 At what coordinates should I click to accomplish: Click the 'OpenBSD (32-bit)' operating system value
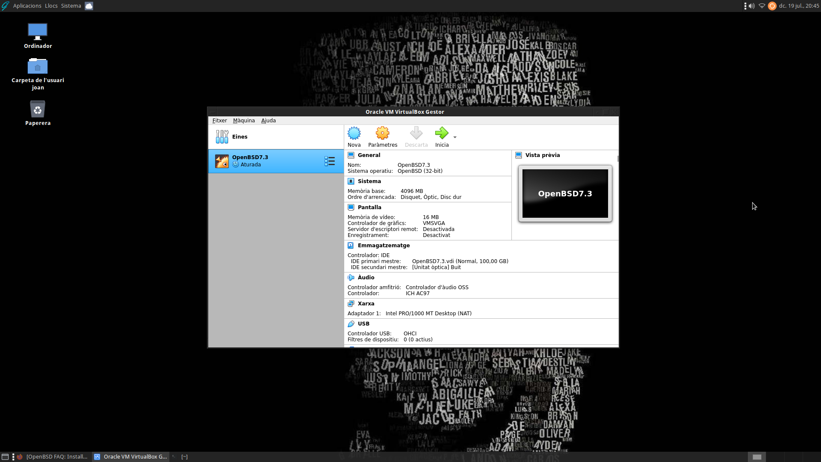coord(420,171)
